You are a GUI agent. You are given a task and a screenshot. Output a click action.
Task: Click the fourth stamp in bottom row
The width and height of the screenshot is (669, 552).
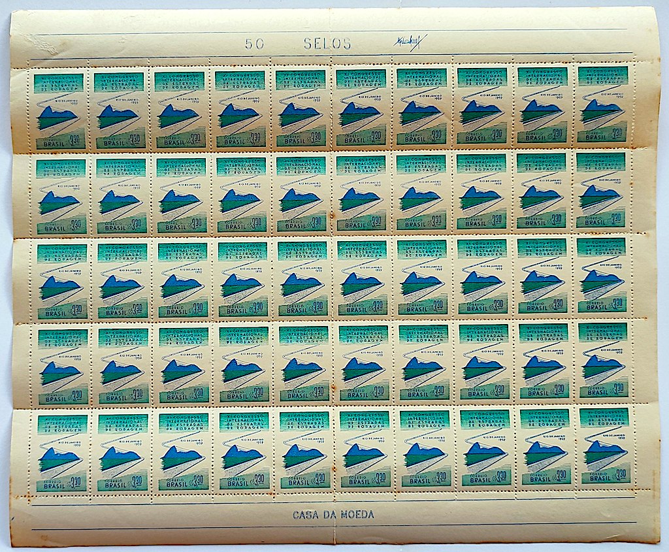[x=244, y=450]
